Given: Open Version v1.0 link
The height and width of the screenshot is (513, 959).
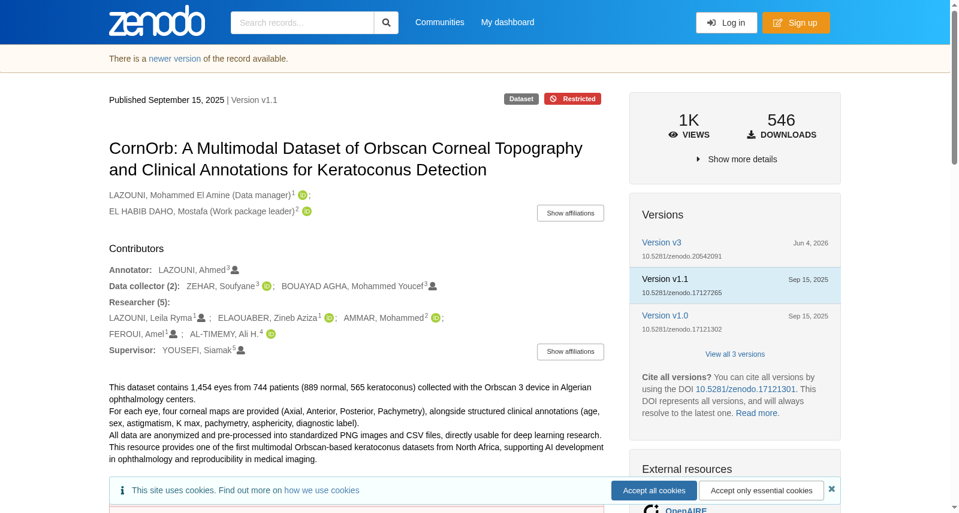Looking at the screenshot, I should click(x=665, y=315).
